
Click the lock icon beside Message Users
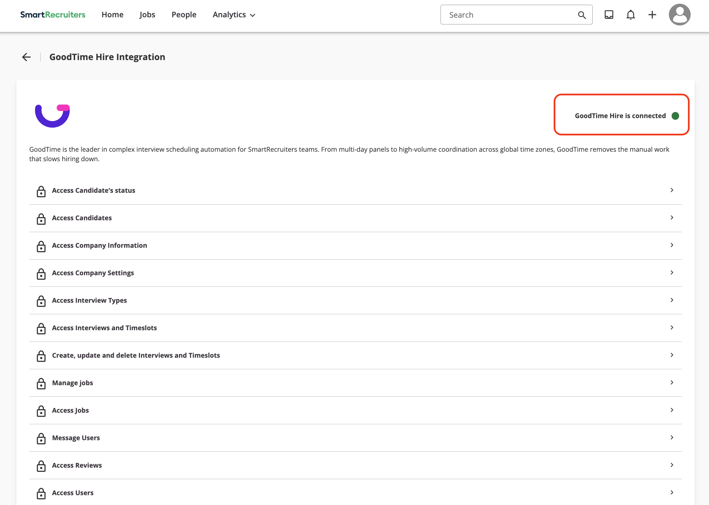(41, 438)
